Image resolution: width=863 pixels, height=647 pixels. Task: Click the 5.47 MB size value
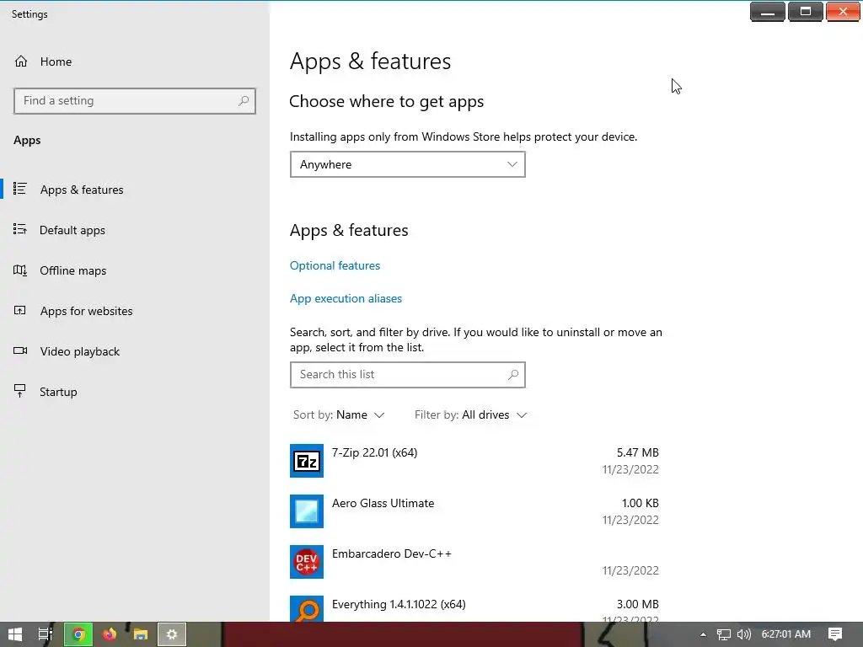pos(637,452)
